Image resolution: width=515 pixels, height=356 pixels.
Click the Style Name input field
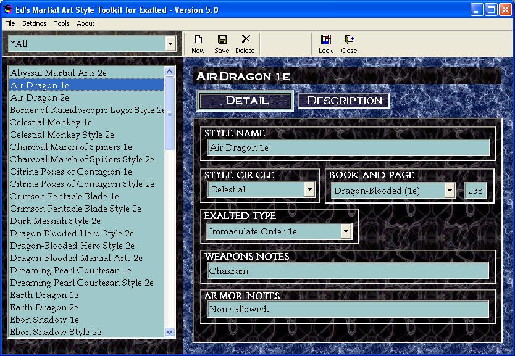349,147
